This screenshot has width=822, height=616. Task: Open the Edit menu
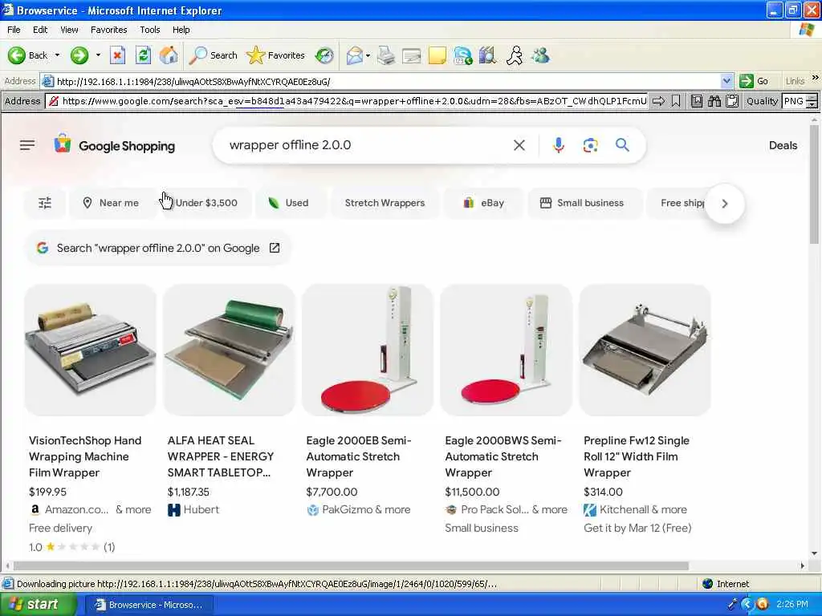click(40, 30)
